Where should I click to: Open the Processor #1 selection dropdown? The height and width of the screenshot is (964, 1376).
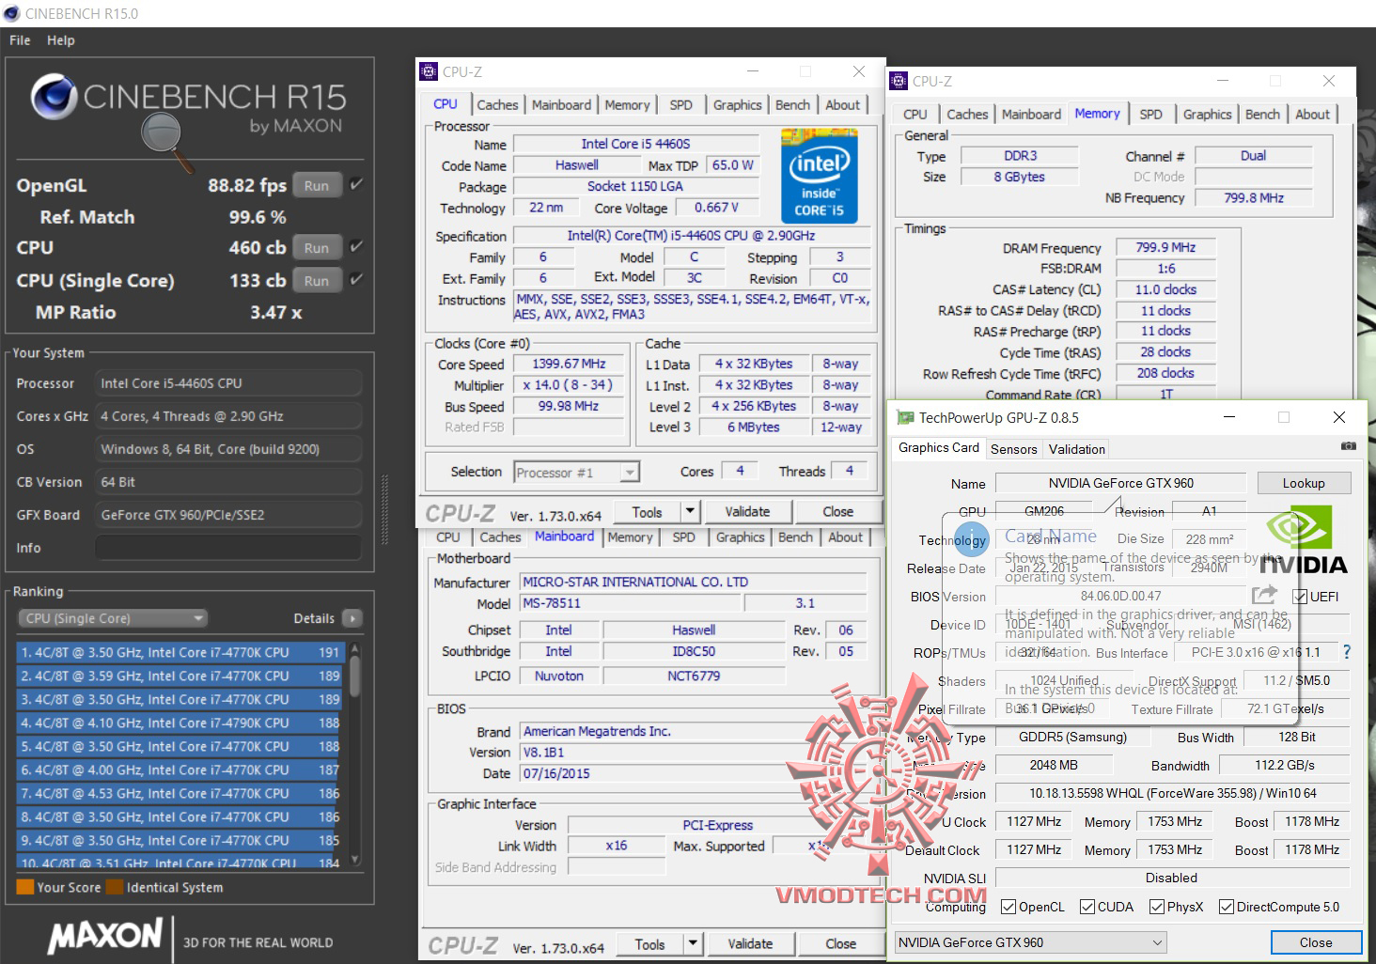[x=577, y=473]
